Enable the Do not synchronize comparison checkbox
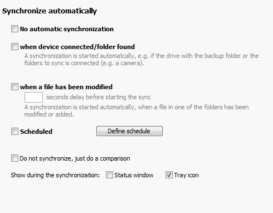Screen dimensions: 273x213 (x=14, y=158)
